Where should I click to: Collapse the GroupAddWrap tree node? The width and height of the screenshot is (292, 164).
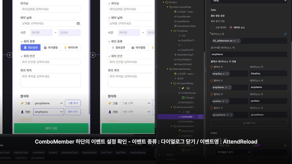[x=172, y=83]
